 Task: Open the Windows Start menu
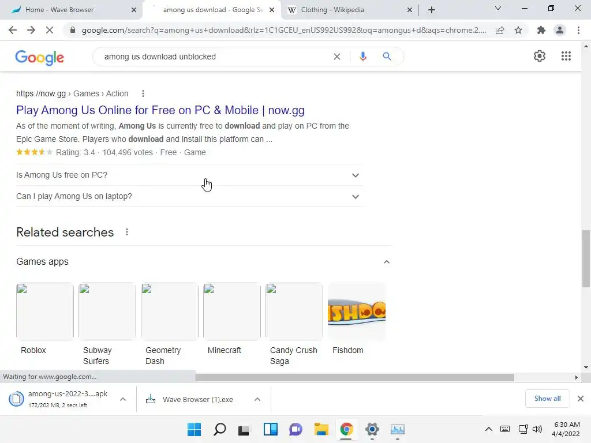point(194,429)
